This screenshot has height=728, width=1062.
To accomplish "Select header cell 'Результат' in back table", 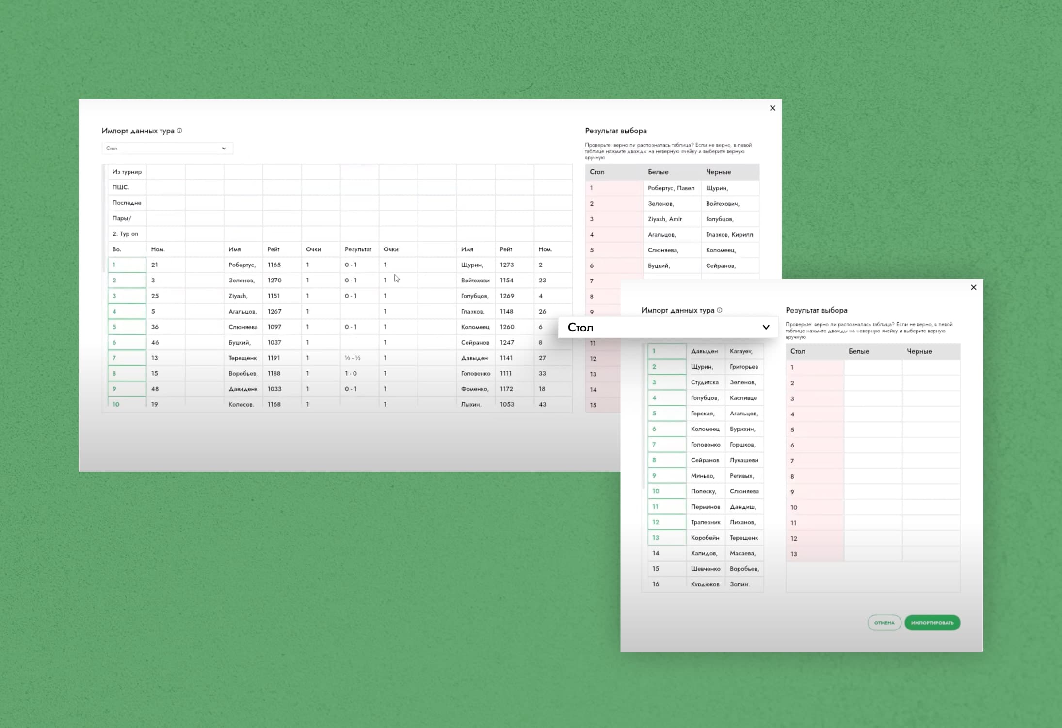I will pos(360,249).
